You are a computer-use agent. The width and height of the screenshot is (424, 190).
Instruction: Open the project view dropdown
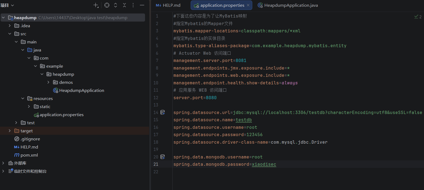click(7, 5)
